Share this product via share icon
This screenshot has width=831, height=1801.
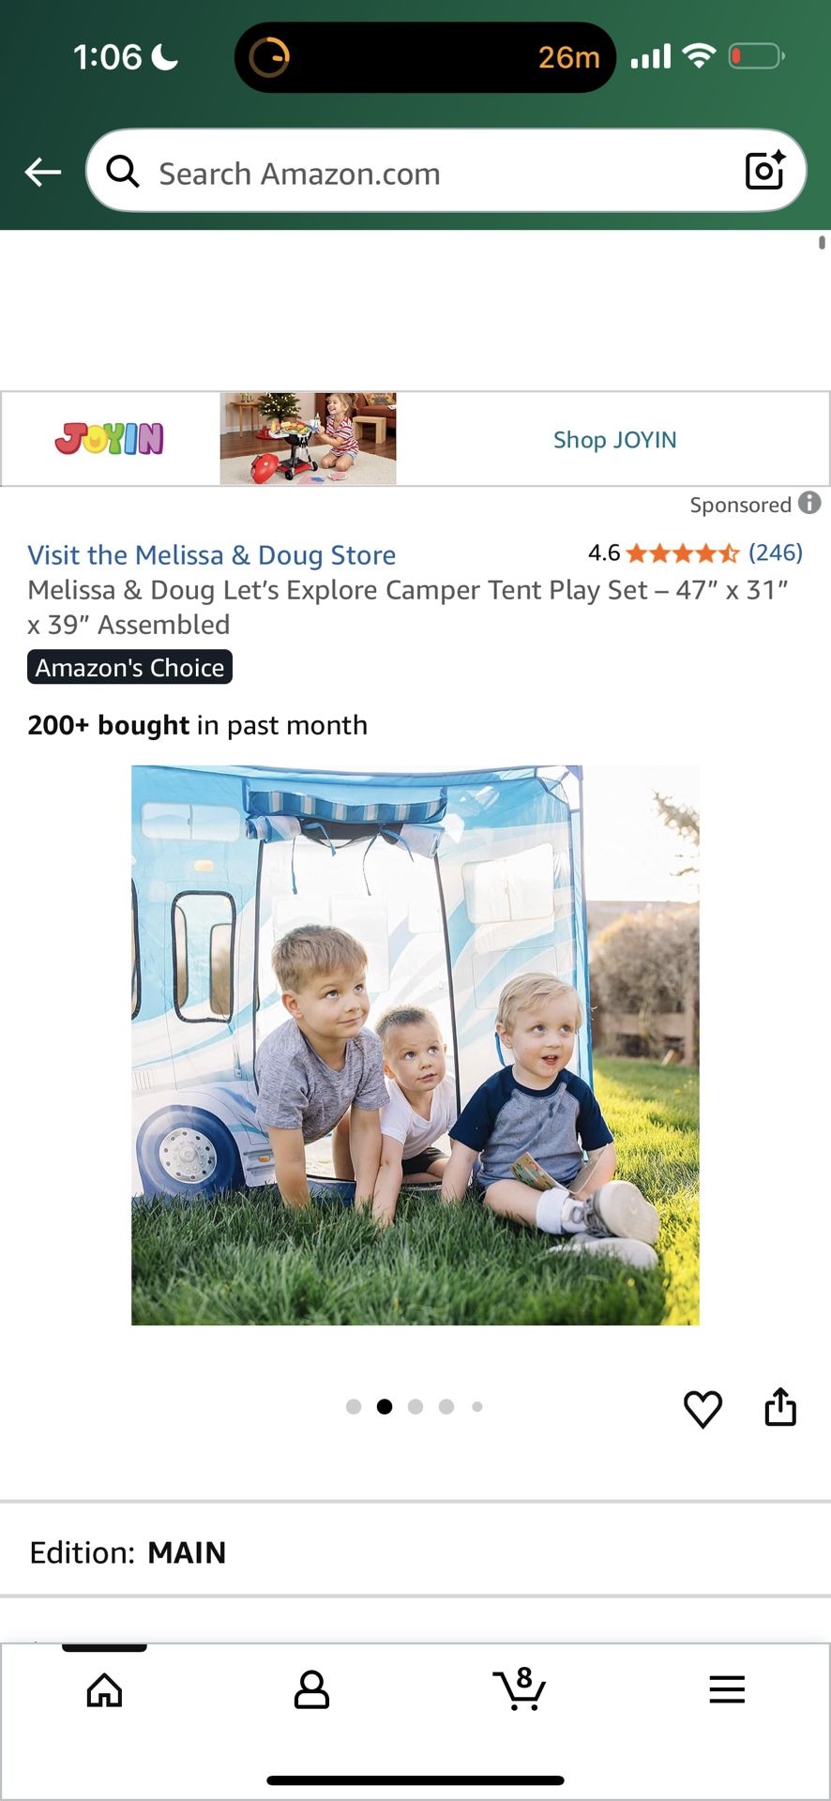pyautogui.click(x=780, y=1407)
